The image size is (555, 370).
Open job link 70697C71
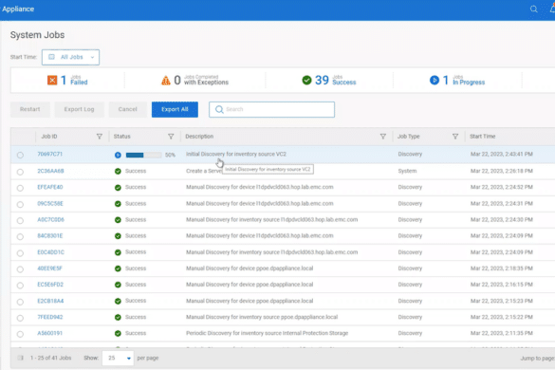click(50, 154)
